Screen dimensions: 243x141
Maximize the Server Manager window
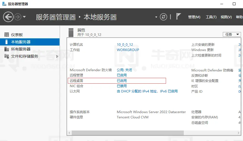coord(234,4)
